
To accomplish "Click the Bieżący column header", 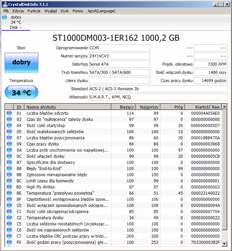I will [x=123, y=107].
